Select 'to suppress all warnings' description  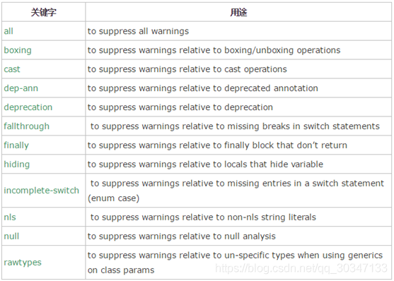coord(138,31)
